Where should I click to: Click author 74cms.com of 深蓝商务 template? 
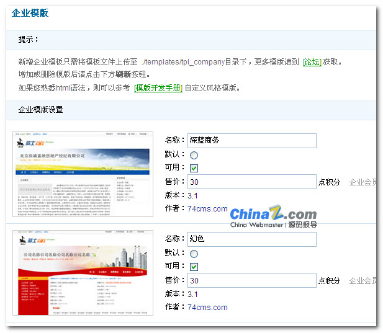pyautogui.click(x=207, y=209)
